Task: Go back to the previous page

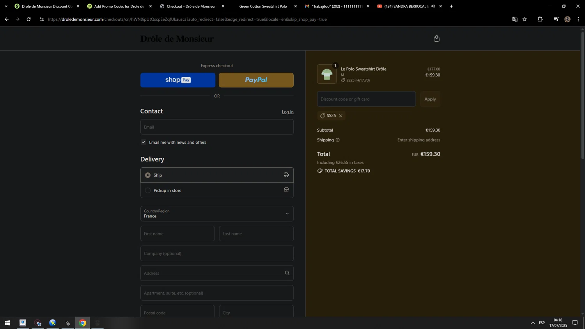Action: (x=7, y=19)
